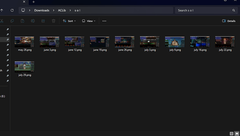Click file name text may 28.png
240x136 pixels.
coord(25,50)
